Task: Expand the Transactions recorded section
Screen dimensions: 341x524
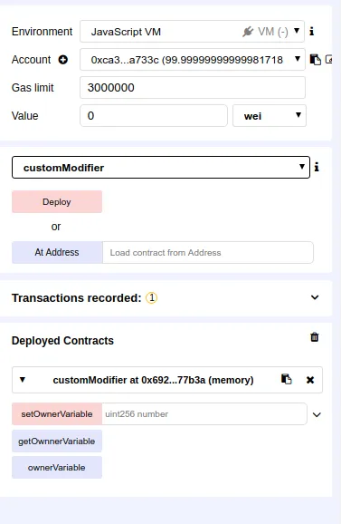Action: click(x=315, y=297)
